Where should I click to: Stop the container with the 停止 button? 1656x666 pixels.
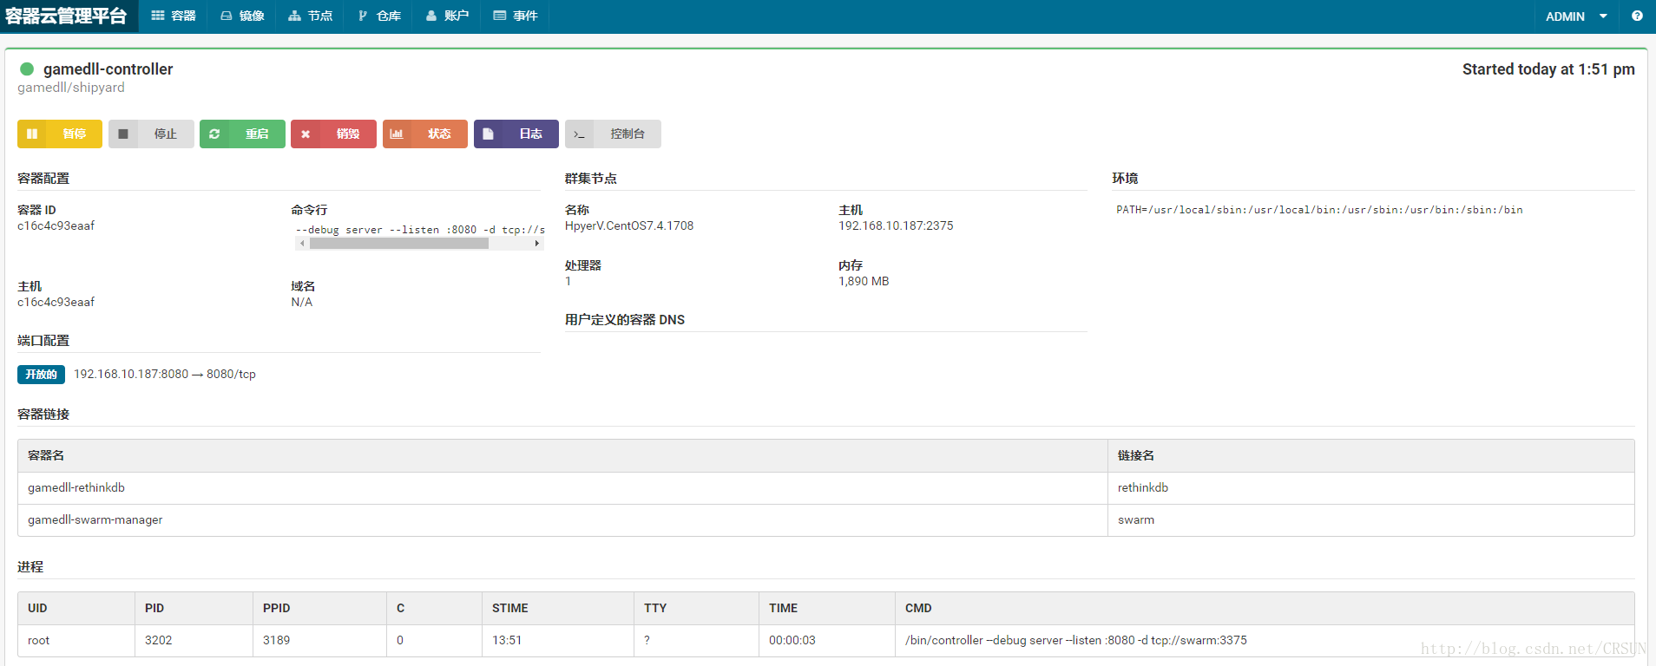151,134
